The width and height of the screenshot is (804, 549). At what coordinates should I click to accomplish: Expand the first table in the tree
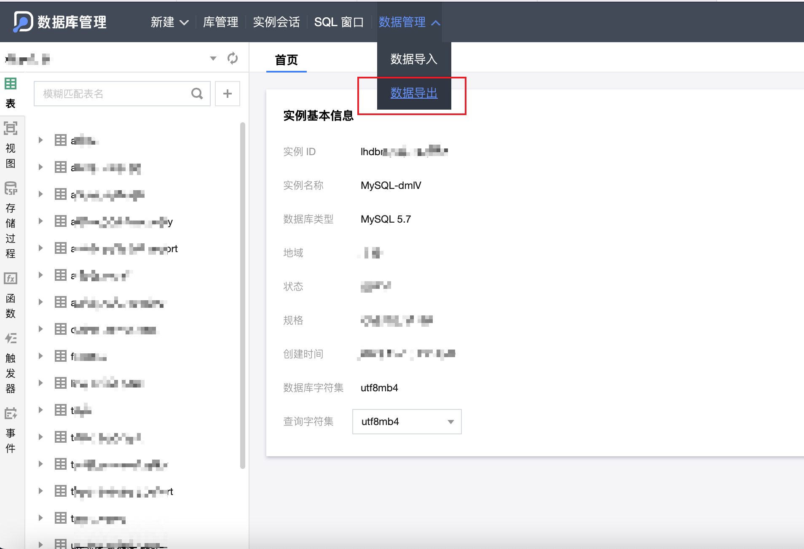click(40, 140)
